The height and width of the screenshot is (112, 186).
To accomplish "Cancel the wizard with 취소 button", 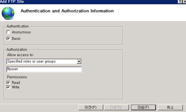I will (x=170, y=107).
